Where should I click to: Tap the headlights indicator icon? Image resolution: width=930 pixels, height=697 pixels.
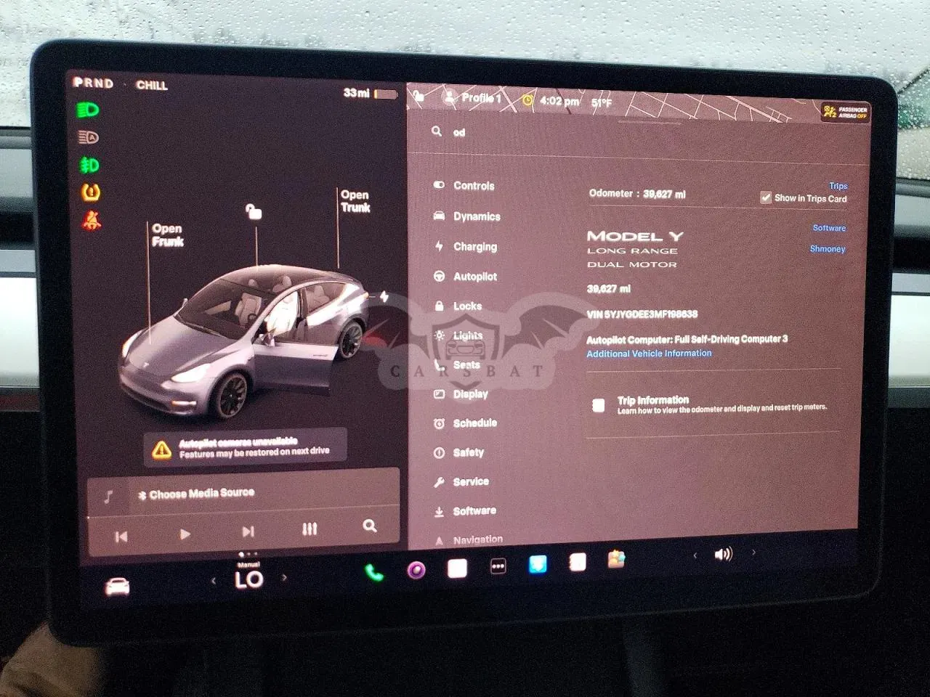88,110
